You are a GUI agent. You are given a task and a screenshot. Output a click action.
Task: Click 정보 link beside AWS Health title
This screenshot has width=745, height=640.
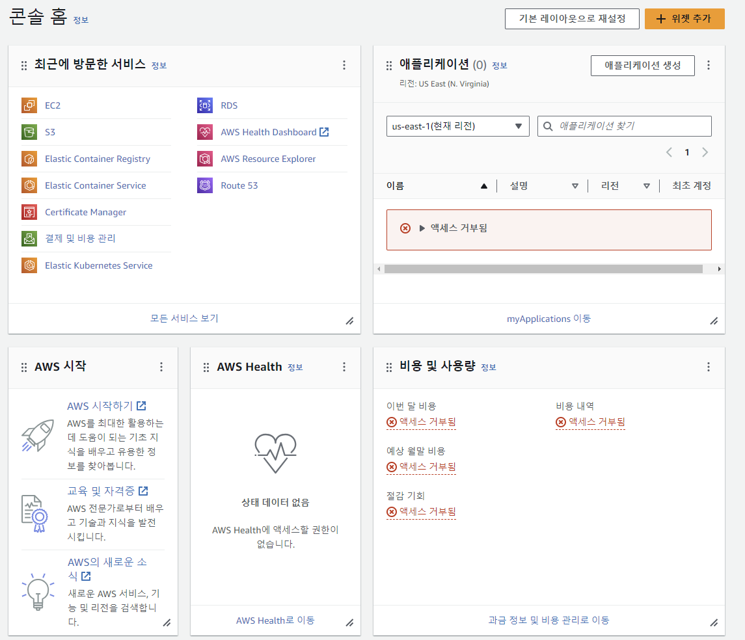295,367
